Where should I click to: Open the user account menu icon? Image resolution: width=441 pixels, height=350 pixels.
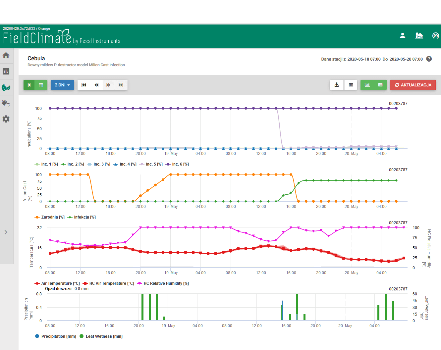pos(403,36)
